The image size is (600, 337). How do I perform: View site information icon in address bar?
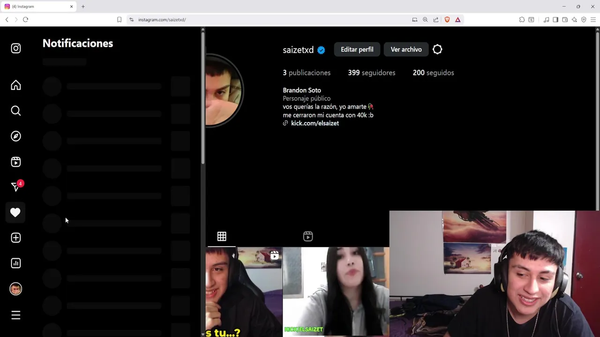[132, 20]
